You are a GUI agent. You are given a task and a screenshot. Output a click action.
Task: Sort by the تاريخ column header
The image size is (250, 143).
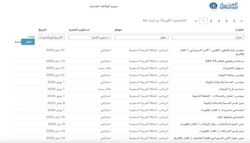coord(42,30)
